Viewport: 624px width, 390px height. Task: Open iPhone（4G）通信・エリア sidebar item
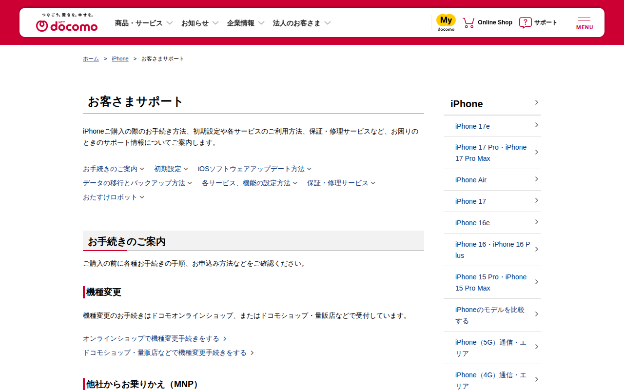[492, 377]
